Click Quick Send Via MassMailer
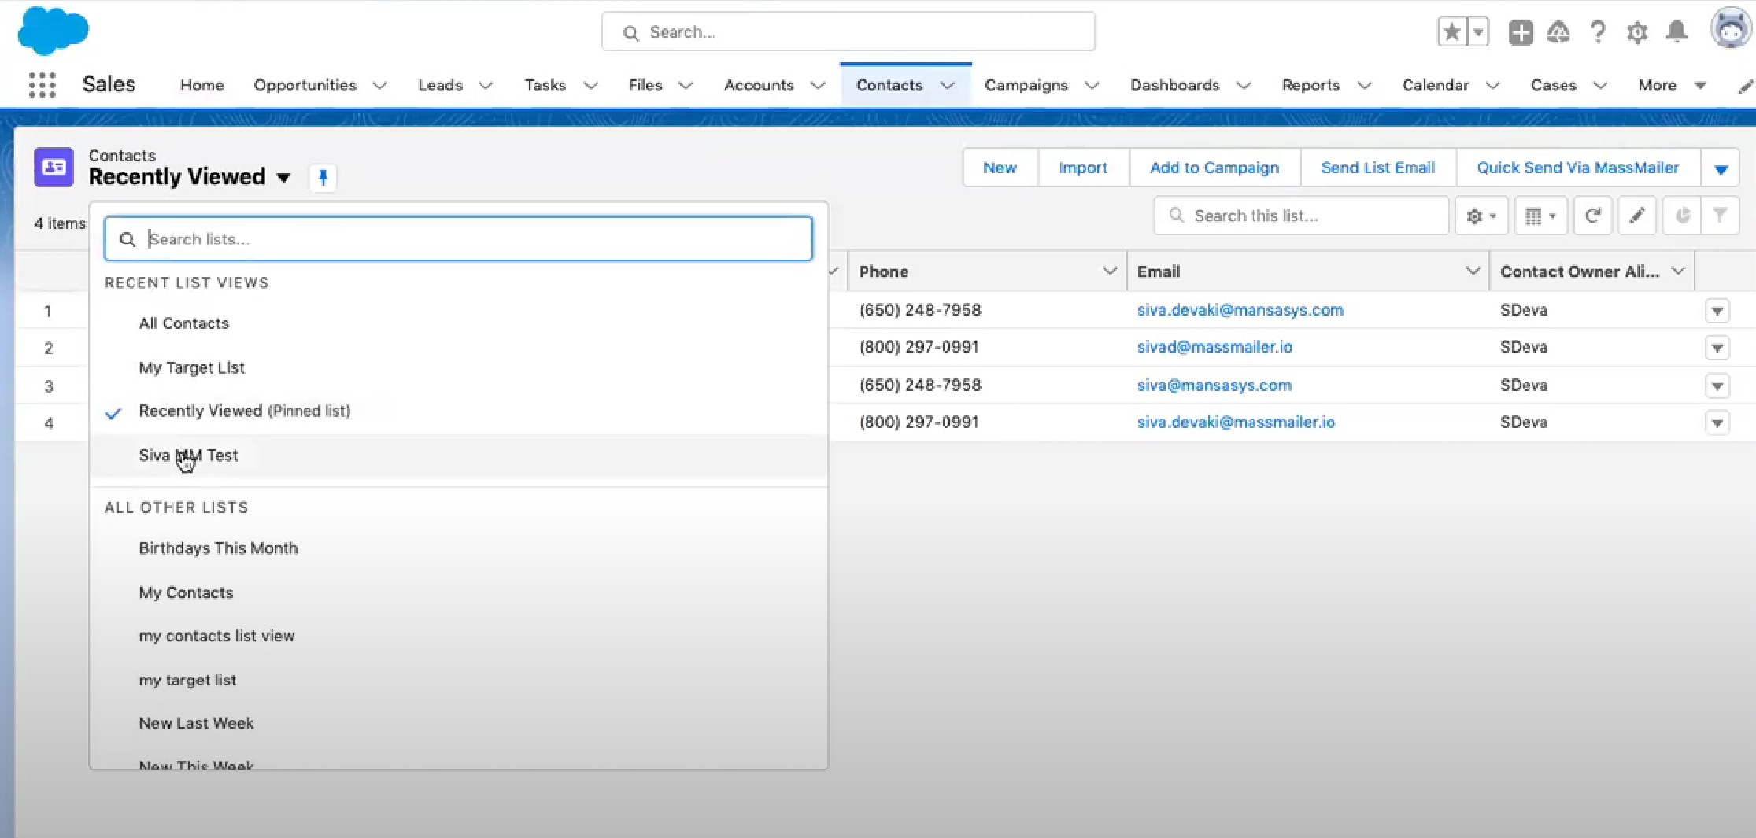 (x=1578, y=168)
